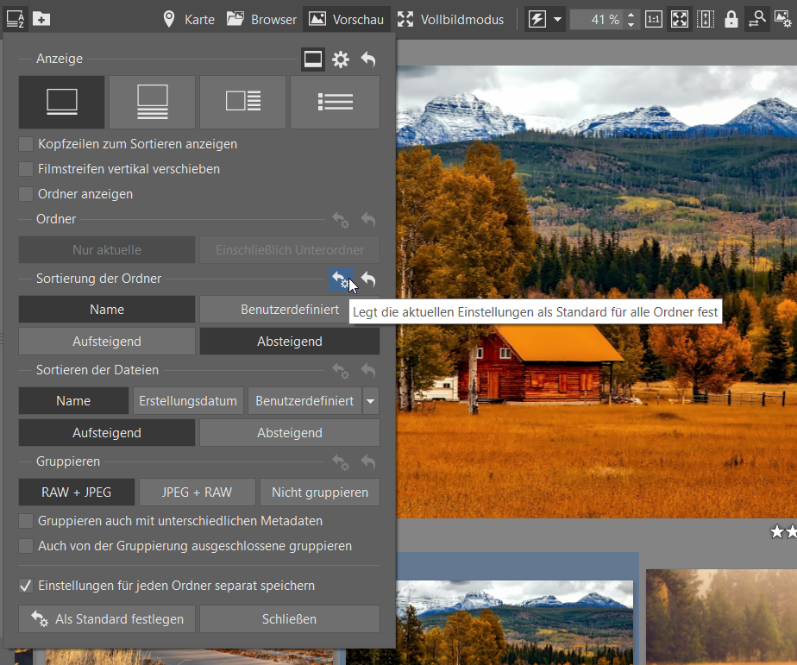
Task: Switch to the Browser tab
Action: 262,19
